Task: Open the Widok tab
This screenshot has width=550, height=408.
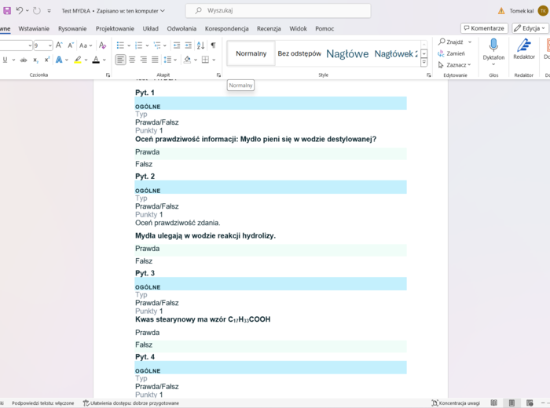Action: click(x=298, y=29)
